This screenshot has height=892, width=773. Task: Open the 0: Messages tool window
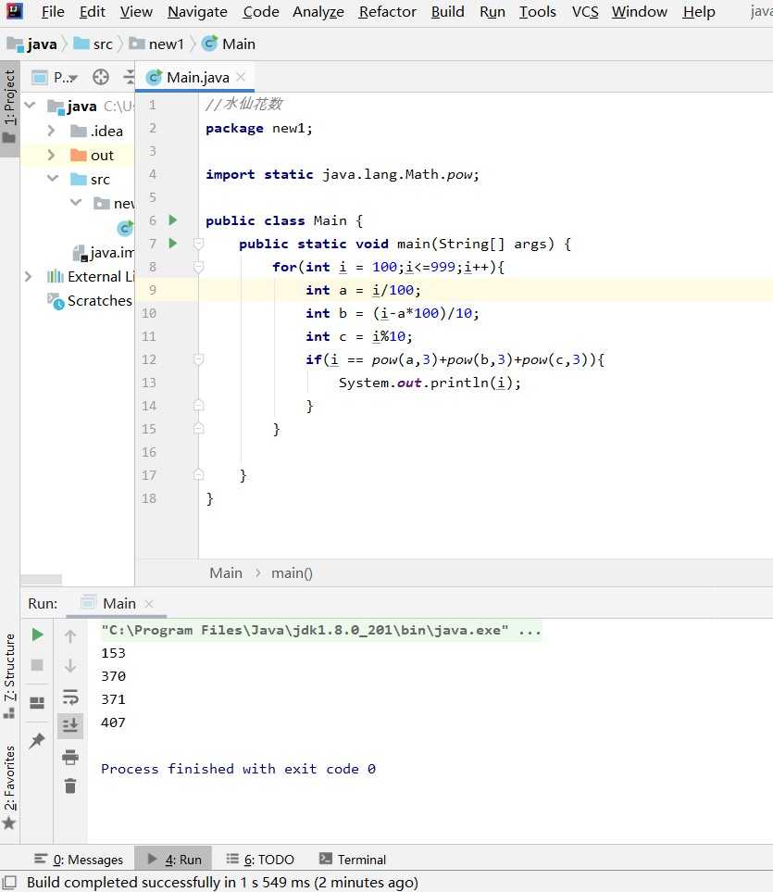79,859
